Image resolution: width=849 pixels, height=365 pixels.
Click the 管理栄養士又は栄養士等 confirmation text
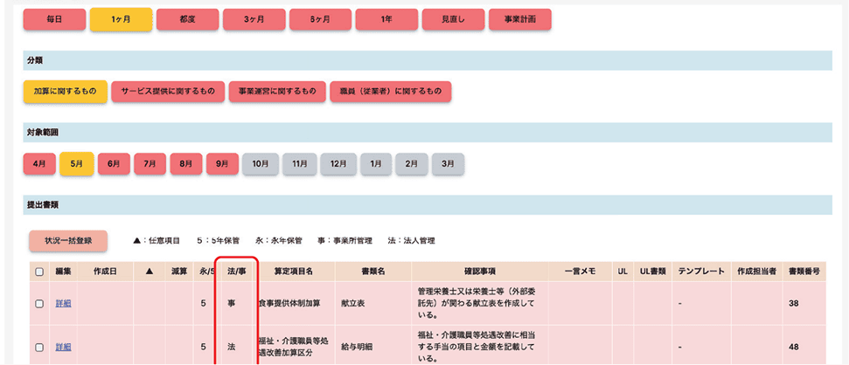[477, 303]
